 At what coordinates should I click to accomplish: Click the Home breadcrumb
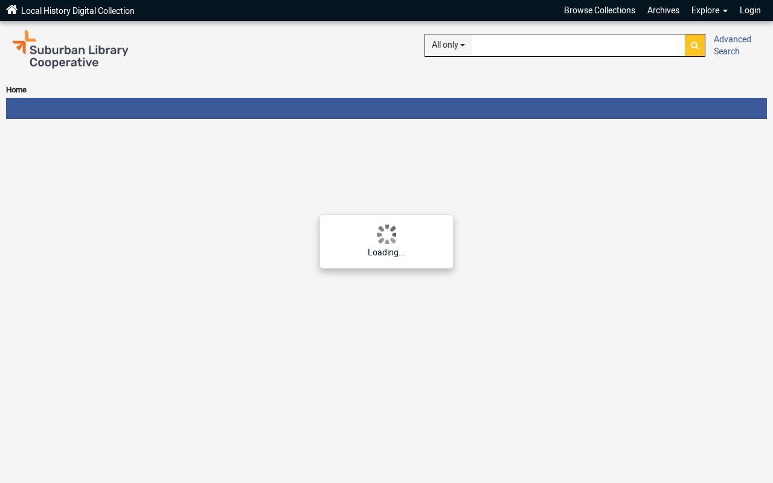coord(16,90)
